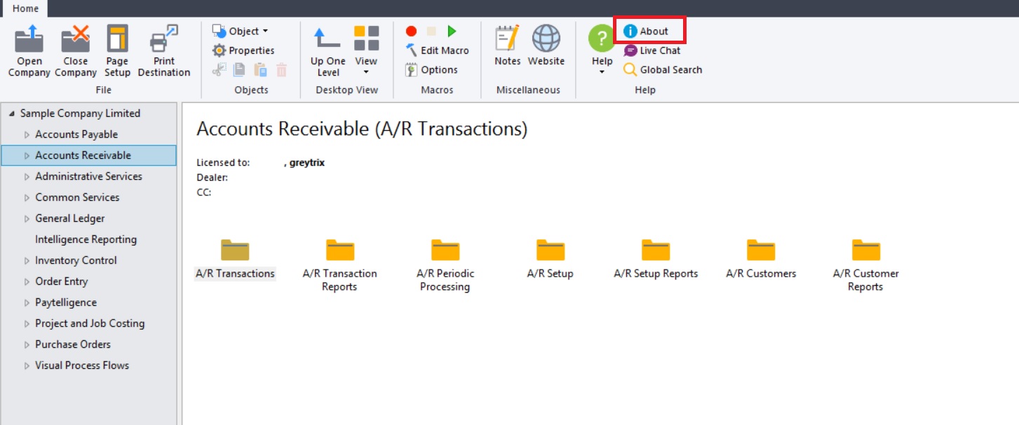Image resolution: width=1019 pixels, height=425 pixels.
Task: Click the About button
Action: click(x=649, y=30)
